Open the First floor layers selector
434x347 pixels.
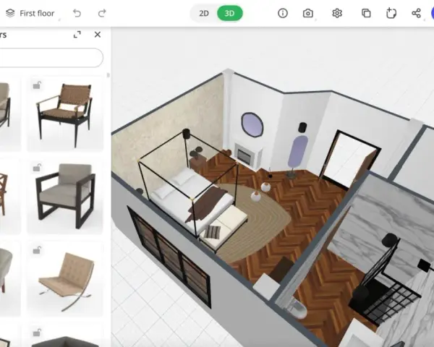coord(30,13)
